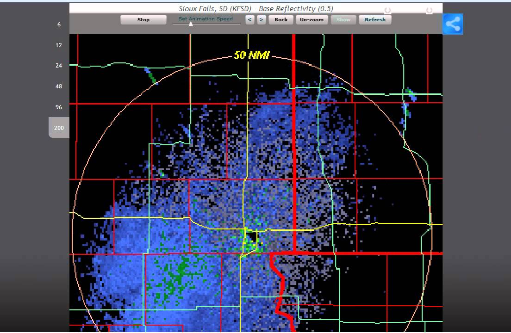This screenshot has height=333, width=511.
Task: Select the 96 frame count option
Action: 59,107
